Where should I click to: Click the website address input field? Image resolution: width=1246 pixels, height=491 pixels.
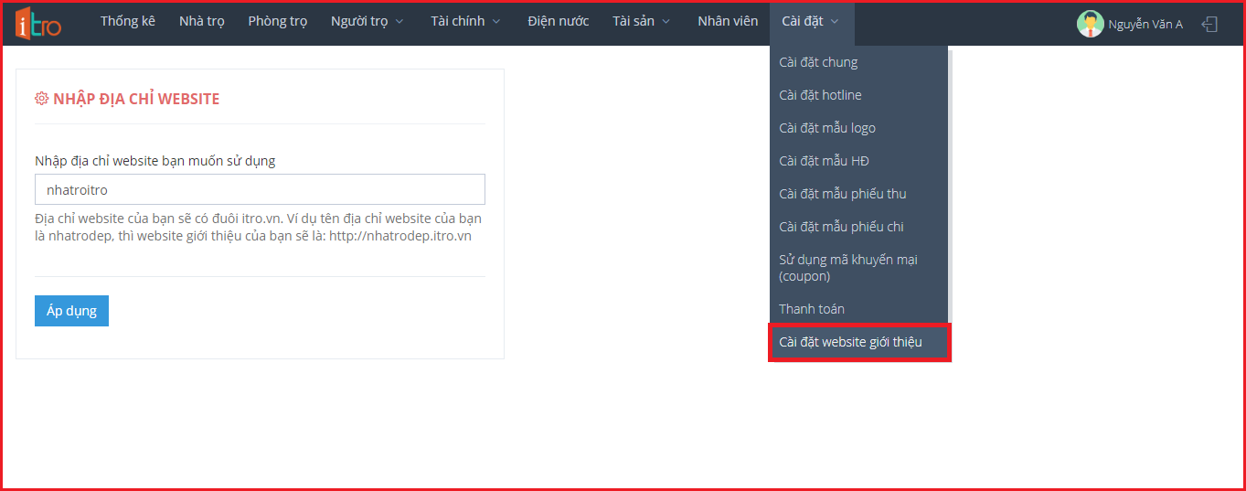260,189
